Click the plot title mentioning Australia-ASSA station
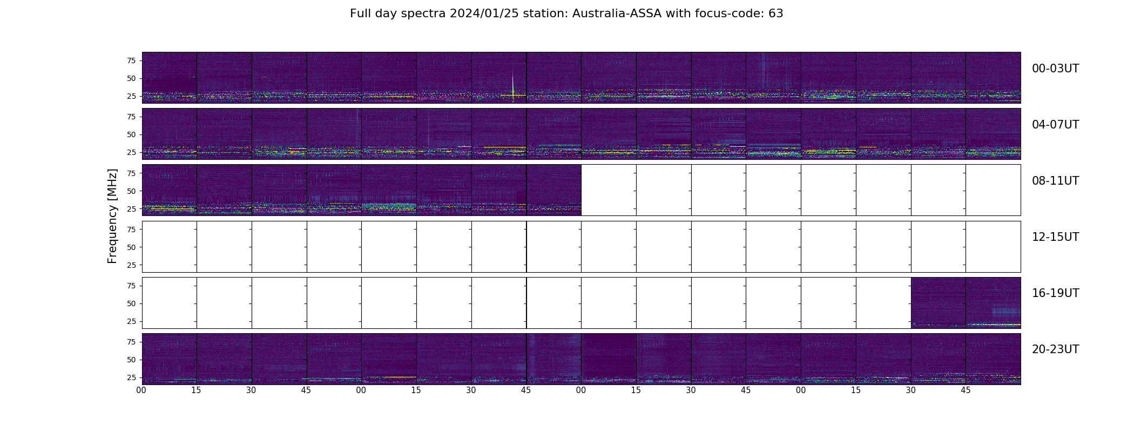The height and width of the screenshot is (432, 1134). 566,13
